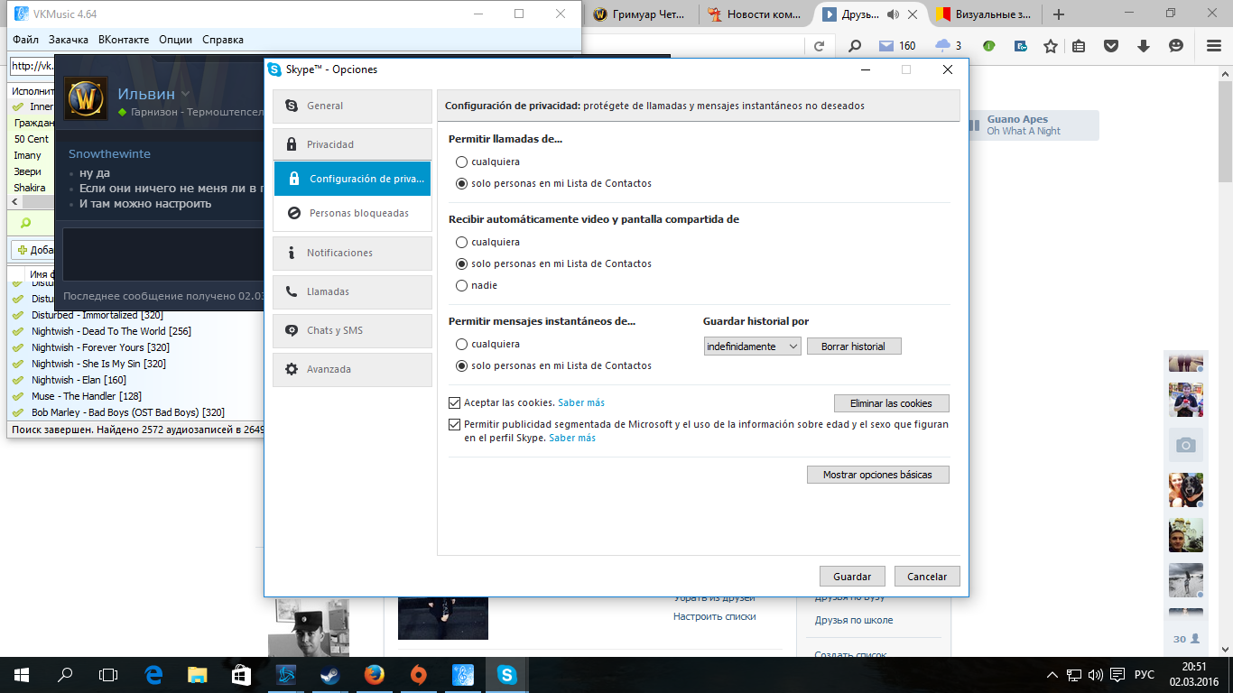Open Windows Store from taskbar

coord(241,674)
